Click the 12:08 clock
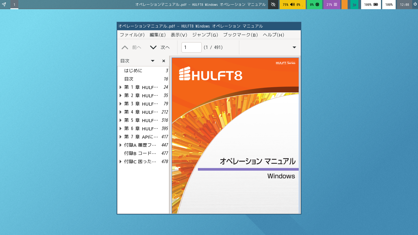Viewport: 418px width, 235px height. [405, 5]
